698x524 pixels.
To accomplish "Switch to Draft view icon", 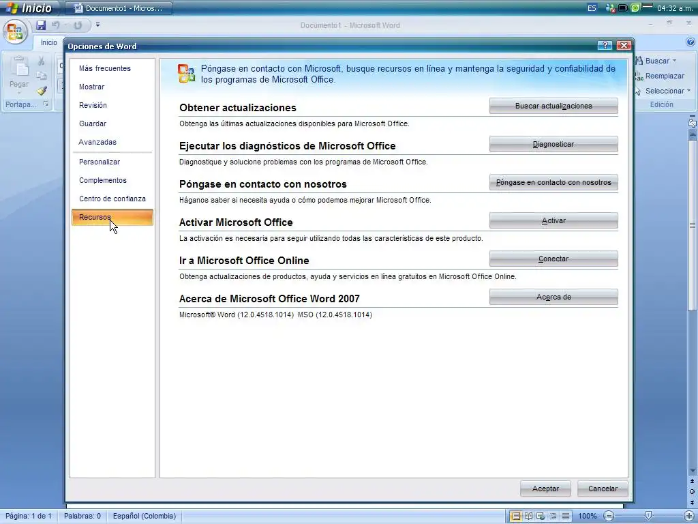I will coord(565,516).
